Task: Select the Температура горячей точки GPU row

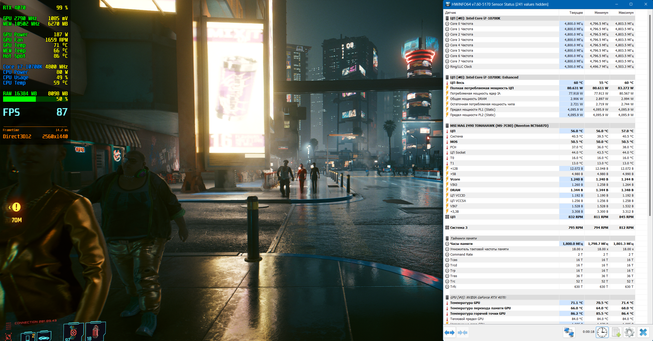Action: point(539,313)
